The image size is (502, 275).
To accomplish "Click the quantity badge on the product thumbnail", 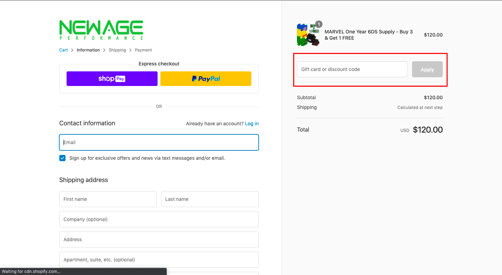I will (319, 24).
